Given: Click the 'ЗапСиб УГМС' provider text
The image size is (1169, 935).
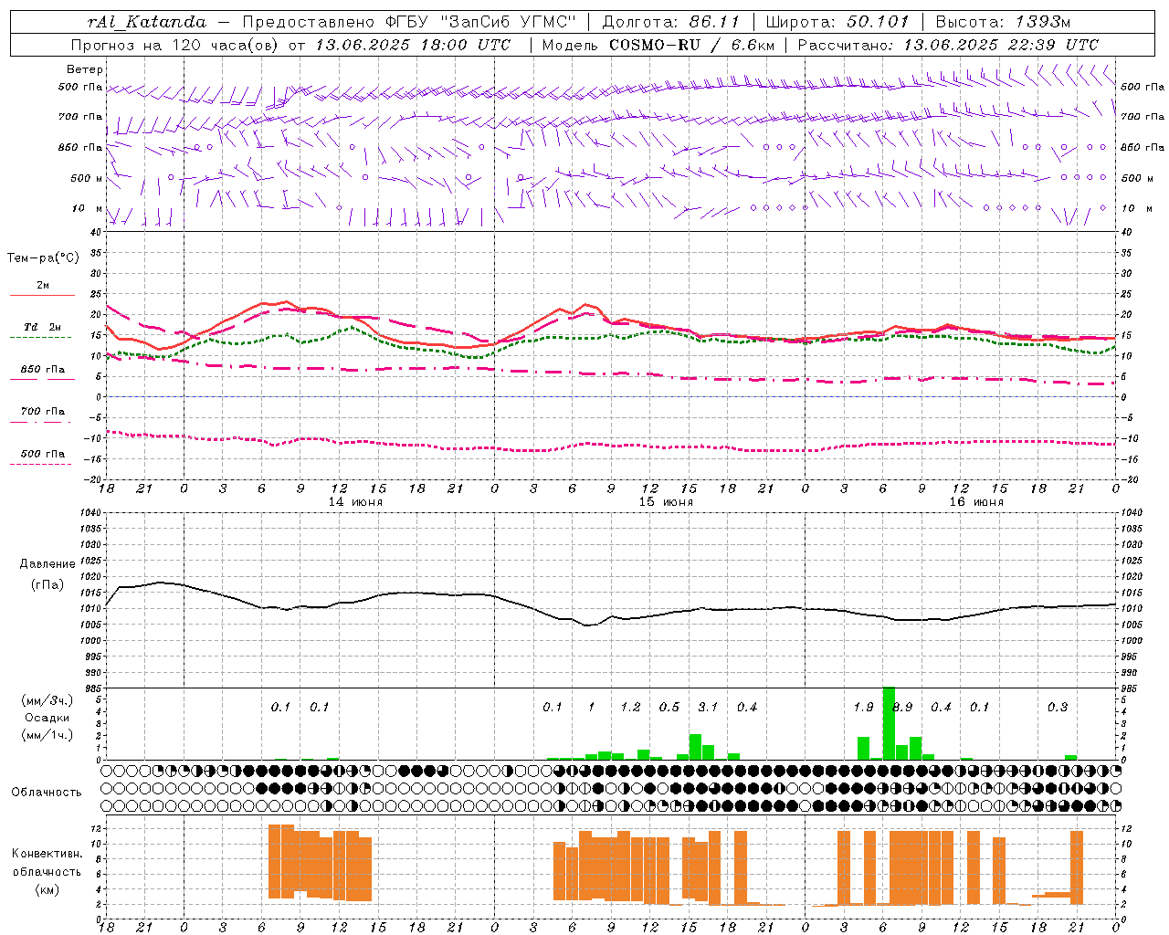Looking at the screenshot, I should pos(508,22).
